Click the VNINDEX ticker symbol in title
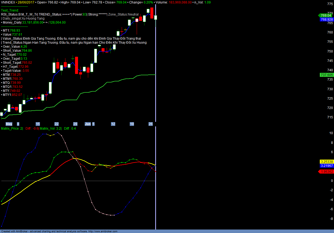This screenshot has width=334, height=233. point(8,2)
